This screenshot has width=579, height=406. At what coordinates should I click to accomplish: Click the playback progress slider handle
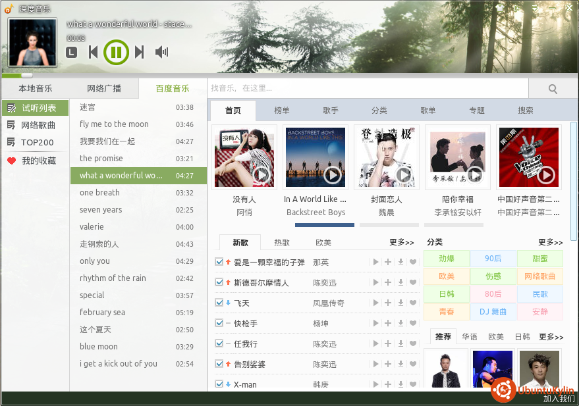(x=26, y=76)
